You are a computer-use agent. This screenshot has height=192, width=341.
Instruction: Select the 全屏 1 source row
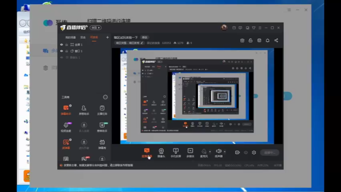pyautogui.click(x=84, y=45)
